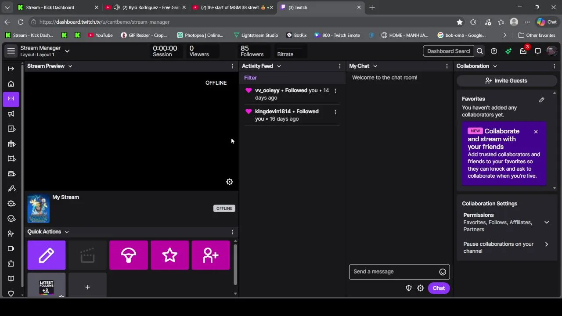The width and height of the screenshot is (562, 316).
Task: Select the Stream Manager broadcast icon
Action: [11, 98]
